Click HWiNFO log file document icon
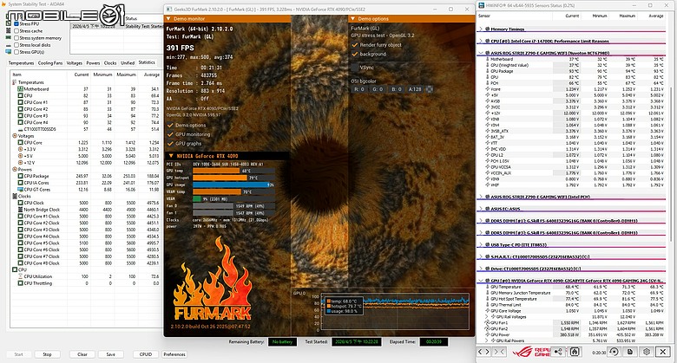Screen dimensions: 677x363 (x=630, y=352)
